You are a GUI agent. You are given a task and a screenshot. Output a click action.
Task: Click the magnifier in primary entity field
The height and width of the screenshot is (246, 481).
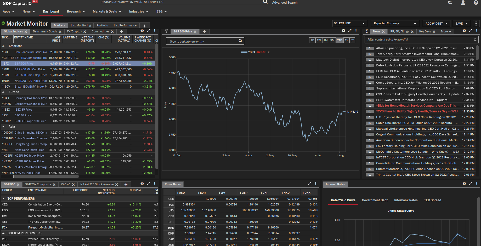pyautogui.click(x=240, y=41)
